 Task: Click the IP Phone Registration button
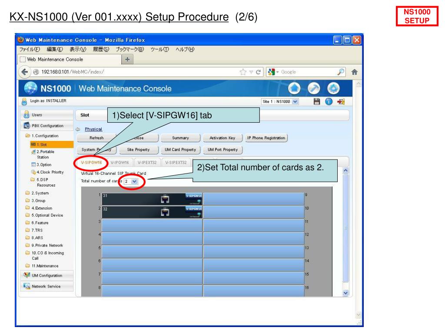266,138
